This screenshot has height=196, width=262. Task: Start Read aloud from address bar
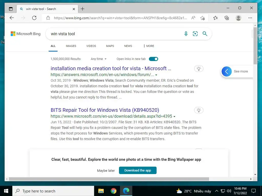193,18
